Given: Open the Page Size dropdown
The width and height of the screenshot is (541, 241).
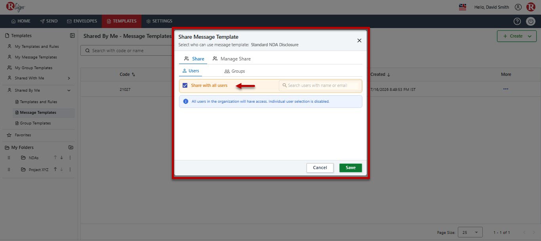Looking at the screenshot, I should pyautogui.click(x=470, y=232).
